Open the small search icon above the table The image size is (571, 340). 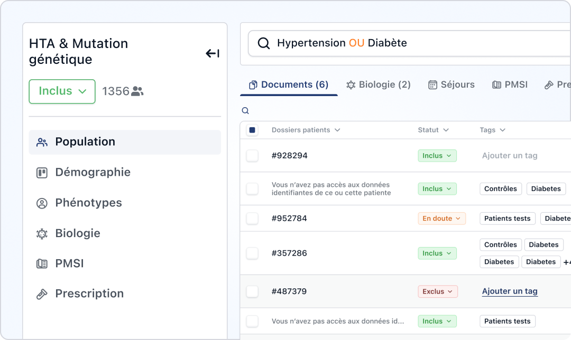245,111
